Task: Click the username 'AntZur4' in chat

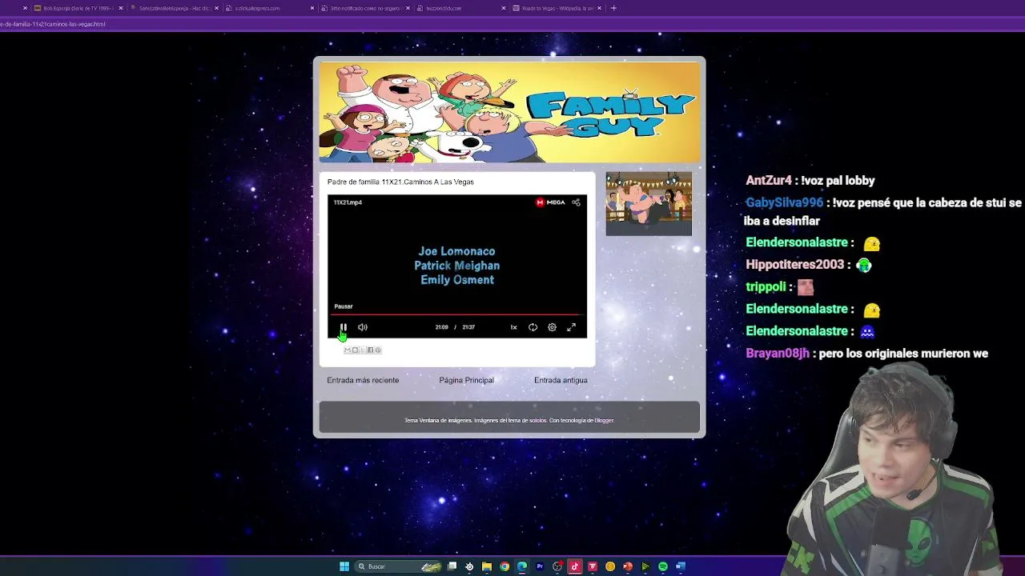Action: [x=769, y=181]
